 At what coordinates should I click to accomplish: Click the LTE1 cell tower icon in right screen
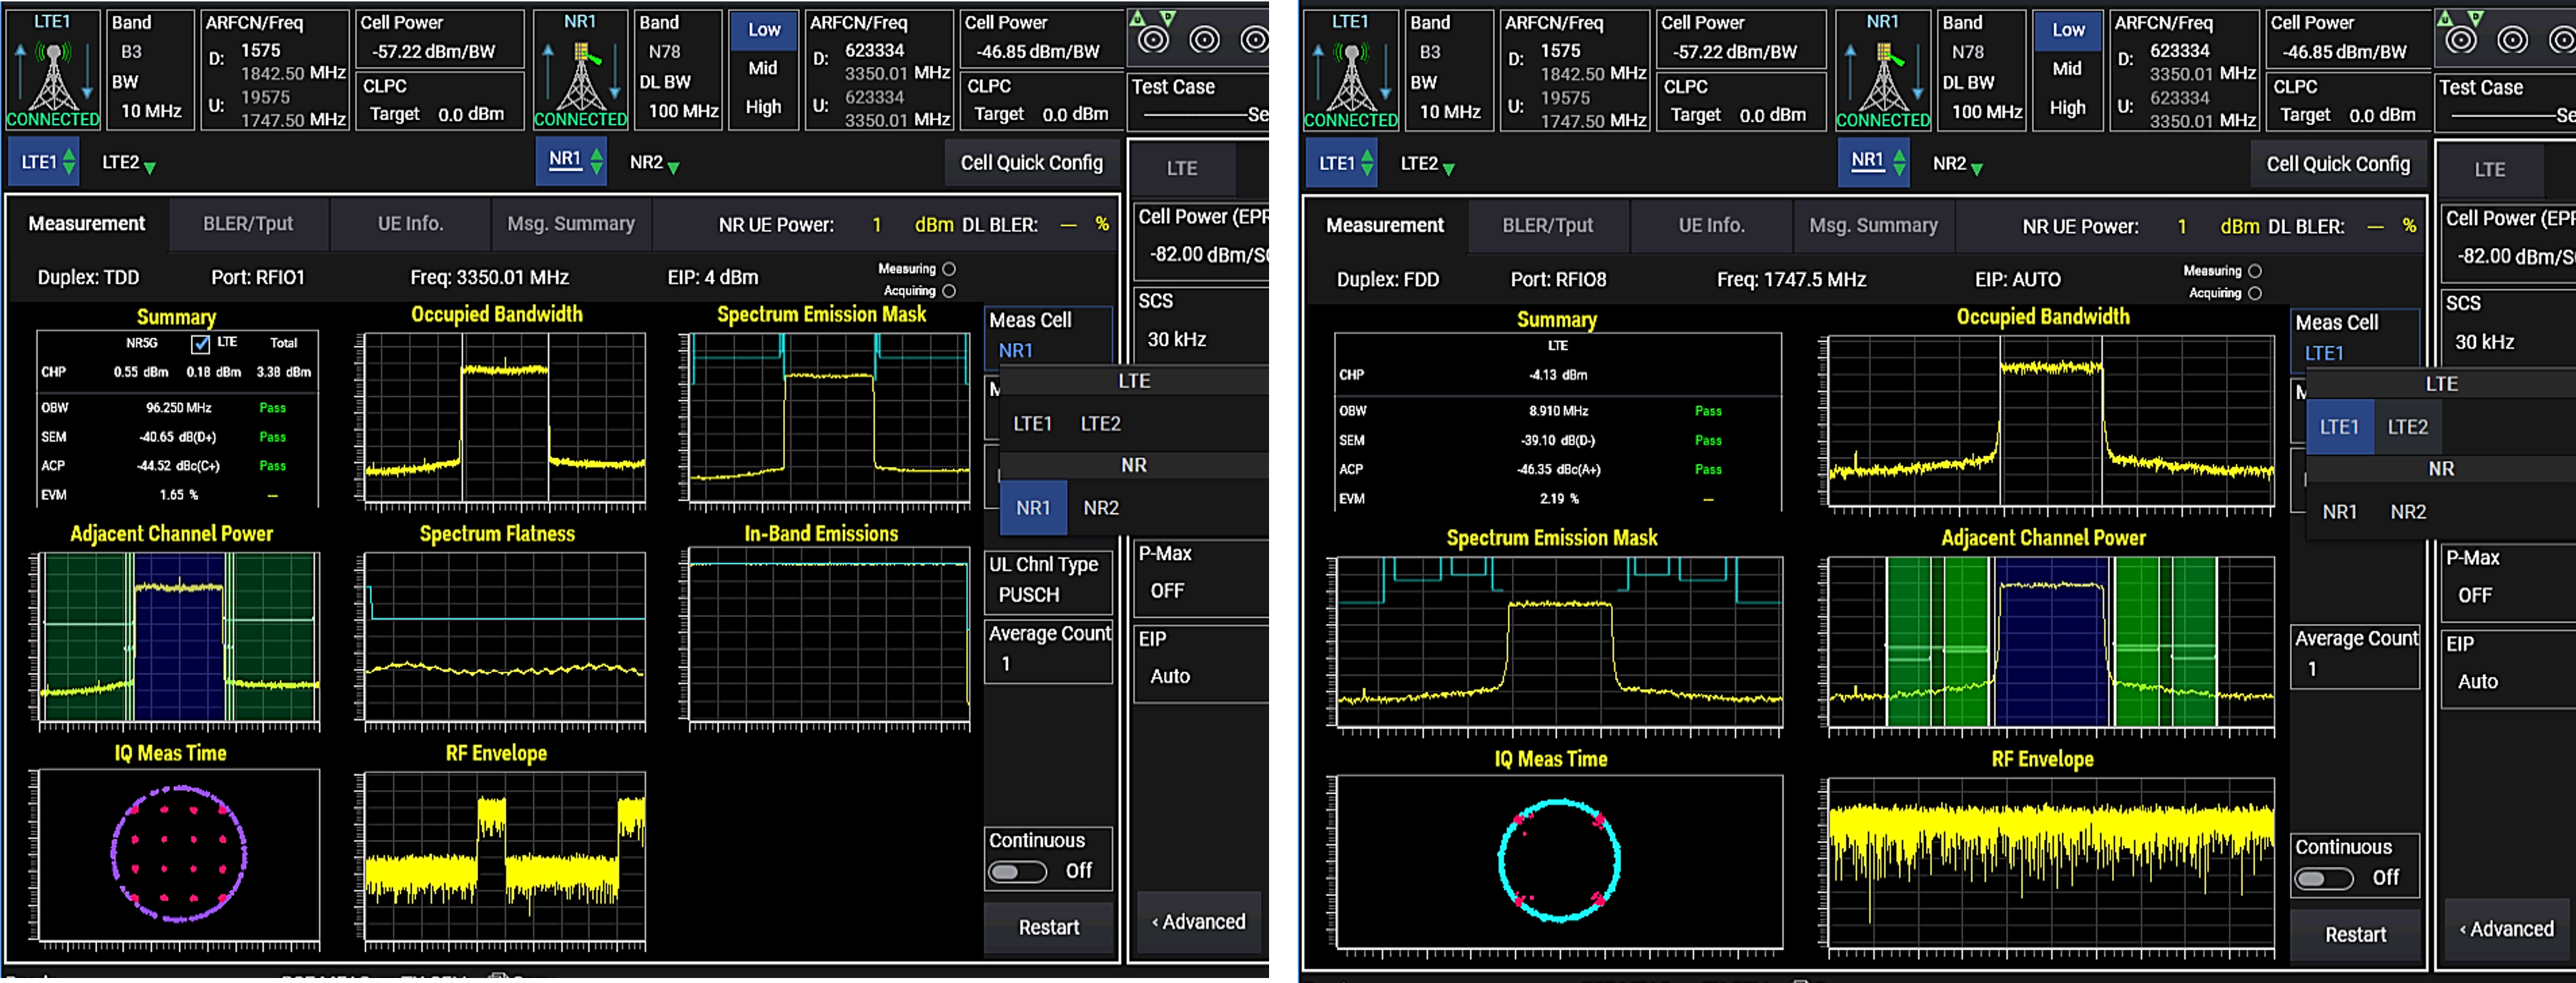tap(1352, 76)
